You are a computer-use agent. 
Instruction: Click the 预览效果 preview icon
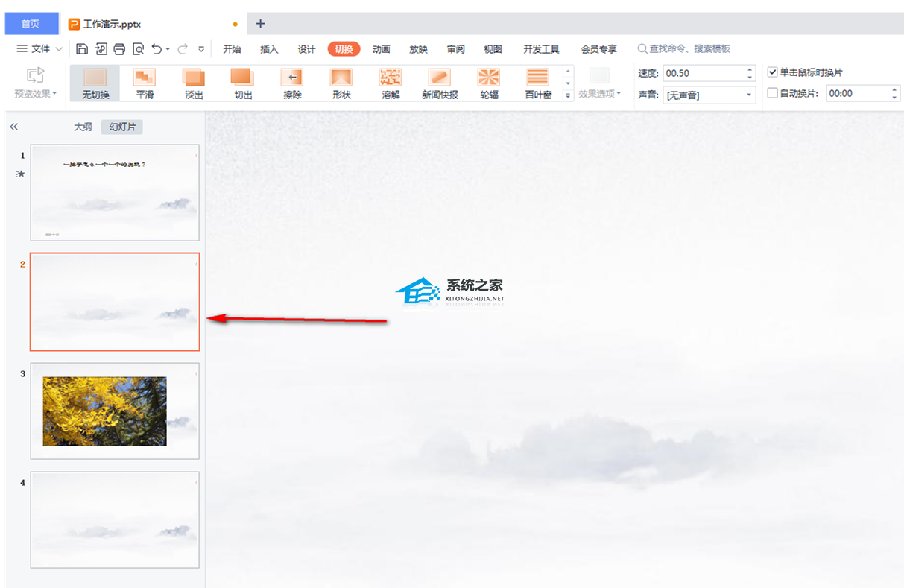tap(36, 75)
